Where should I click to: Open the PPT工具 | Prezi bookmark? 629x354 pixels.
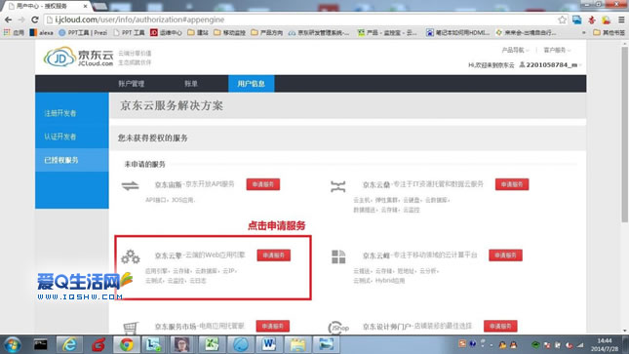(x=83, y=32)
